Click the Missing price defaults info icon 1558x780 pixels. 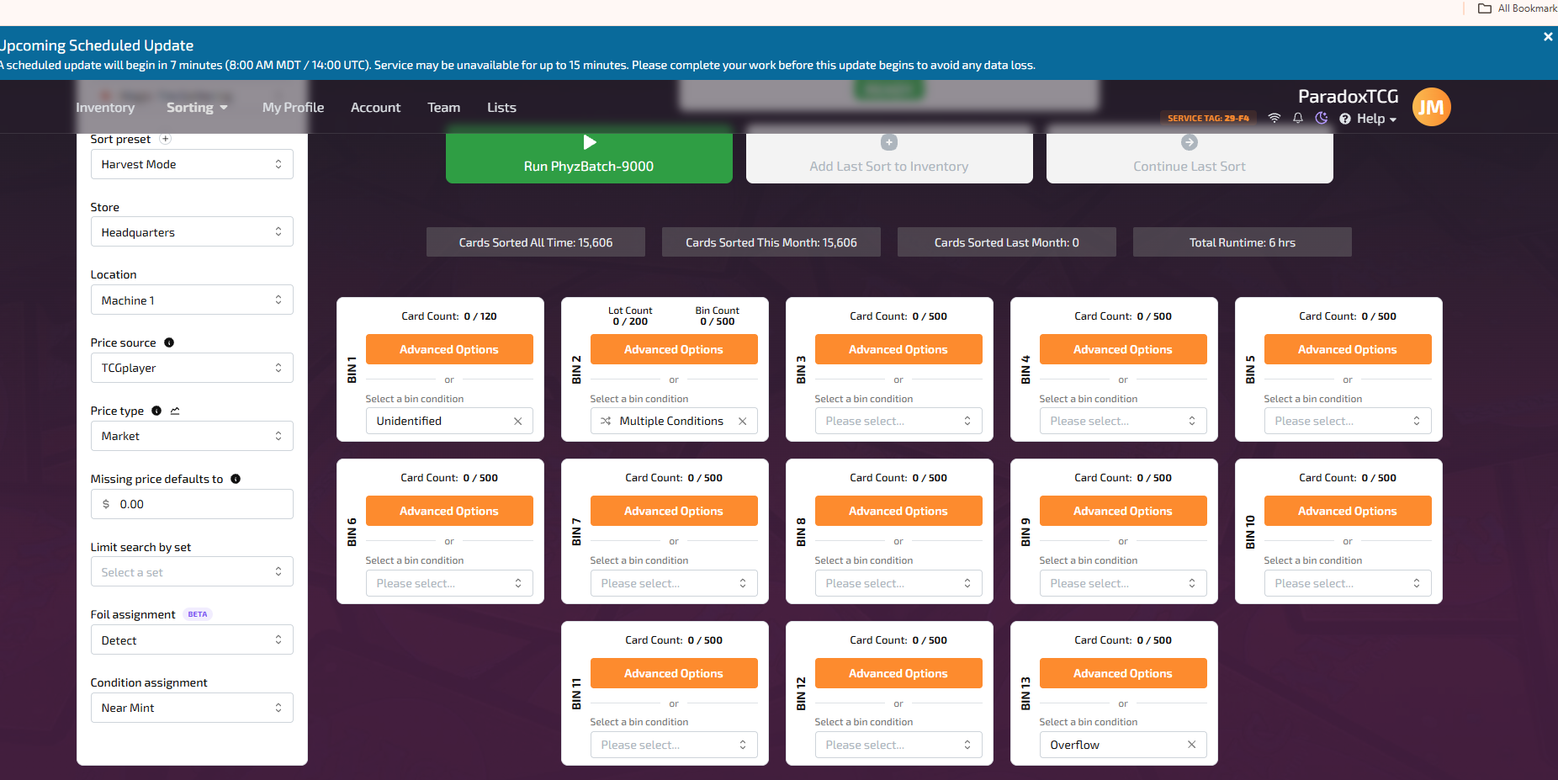[x=236, y=479]
